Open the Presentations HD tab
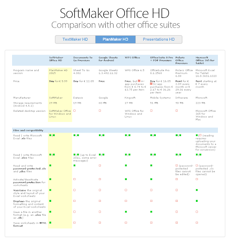 (x=159, y=39)
